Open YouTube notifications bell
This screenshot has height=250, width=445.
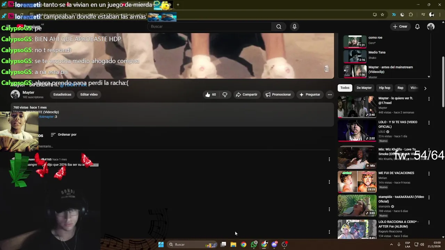(x=417, y=27)
